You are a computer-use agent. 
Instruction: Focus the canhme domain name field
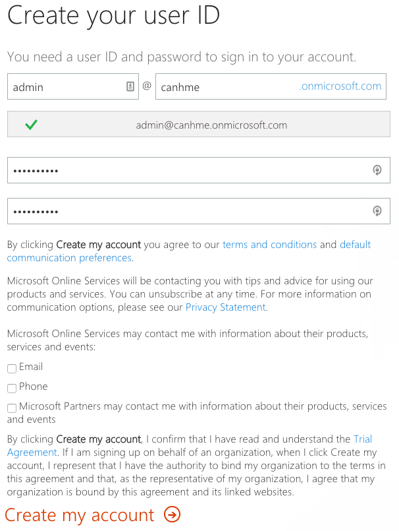[271, 86]
